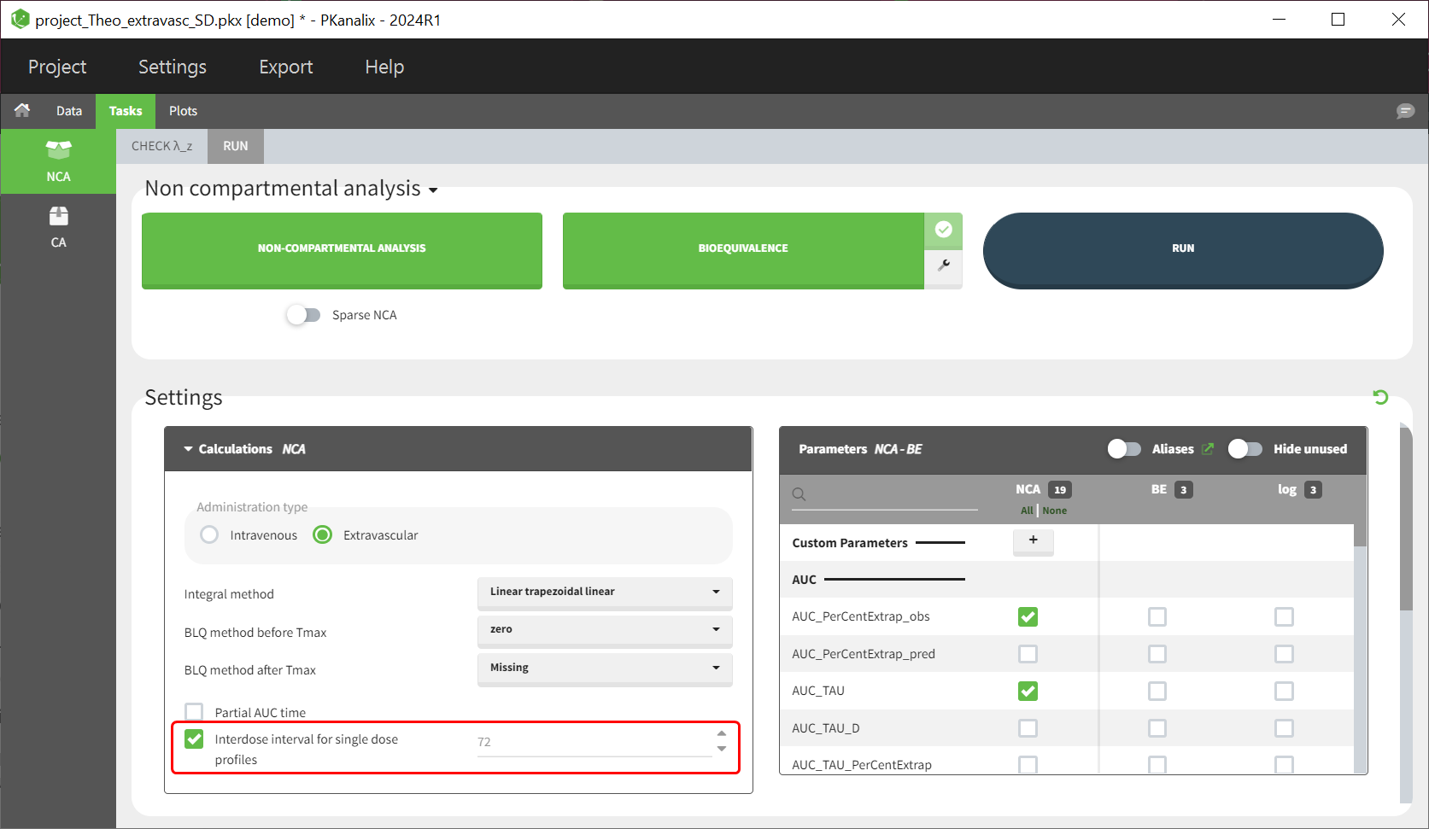1429x829 pixels.
Task: Click the parameter search field
Action: [x=888, y=494]
